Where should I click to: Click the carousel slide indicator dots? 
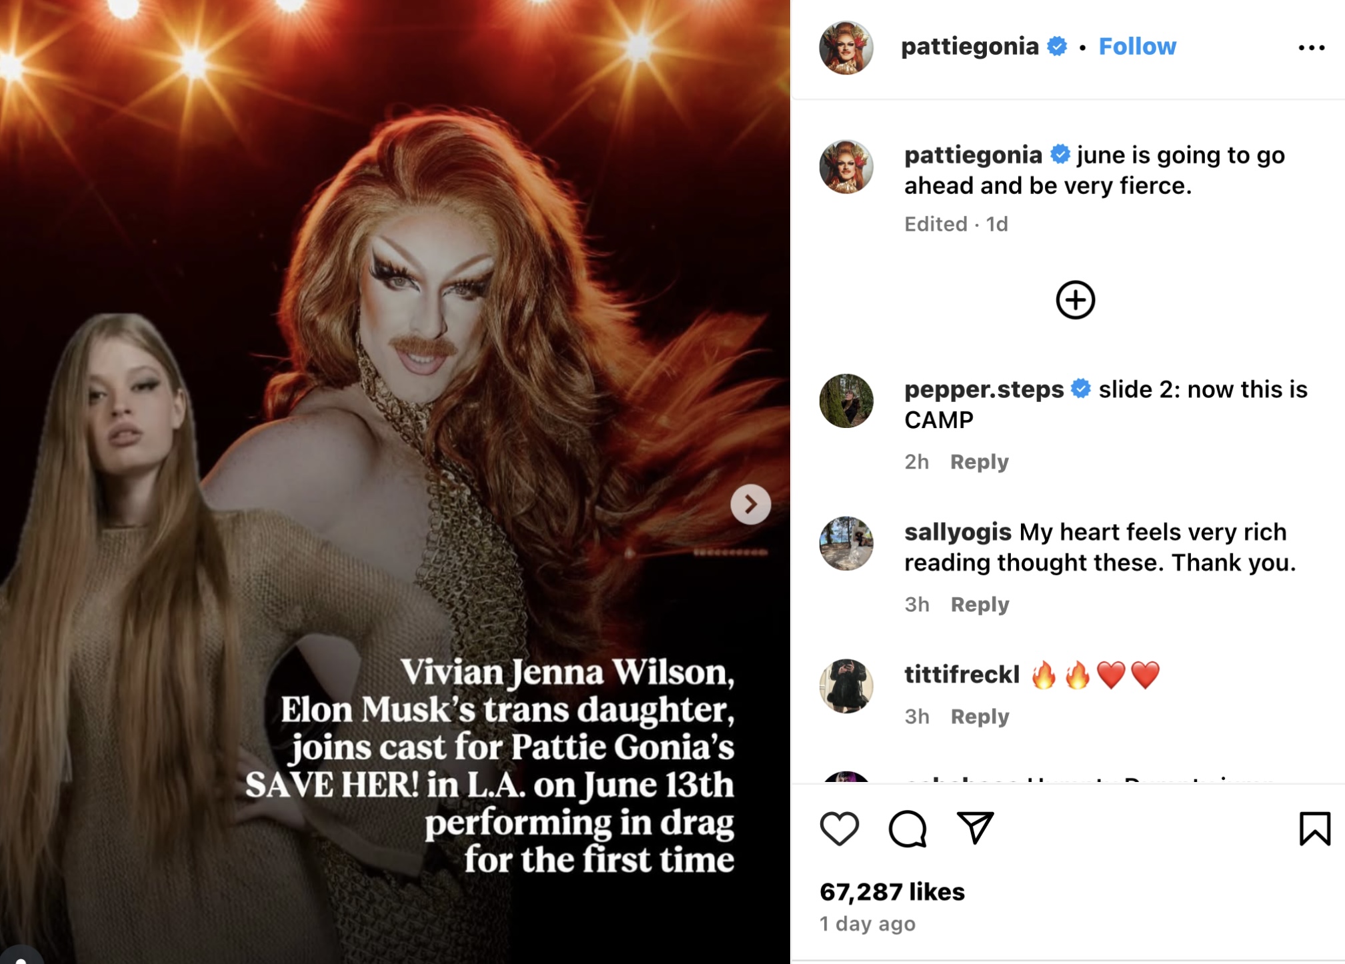click(x=730, y=552)
